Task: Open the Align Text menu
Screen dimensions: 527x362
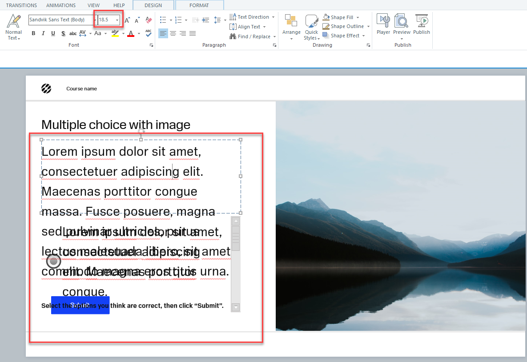Action: pos(248,27)
